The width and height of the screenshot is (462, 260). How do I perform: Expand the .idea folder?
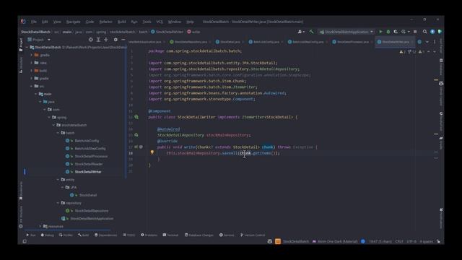click(32, 63)
